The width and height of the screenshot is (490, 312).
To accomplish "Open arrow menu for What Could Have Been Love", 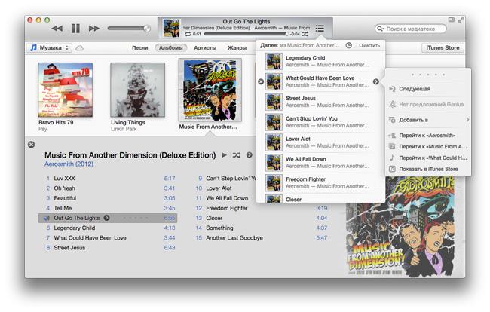I will click(376, 82).
